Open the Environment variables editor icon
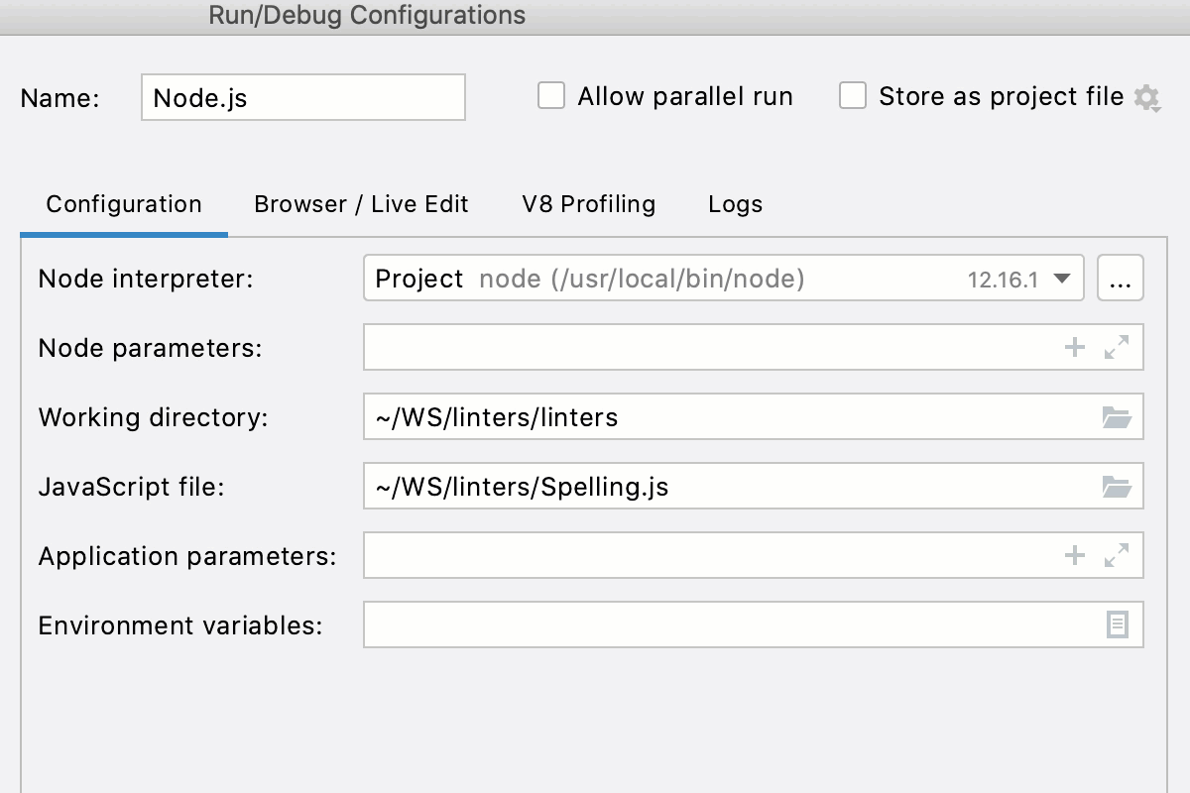This screenshot has width=1190, height=793. pos(1119,624)
